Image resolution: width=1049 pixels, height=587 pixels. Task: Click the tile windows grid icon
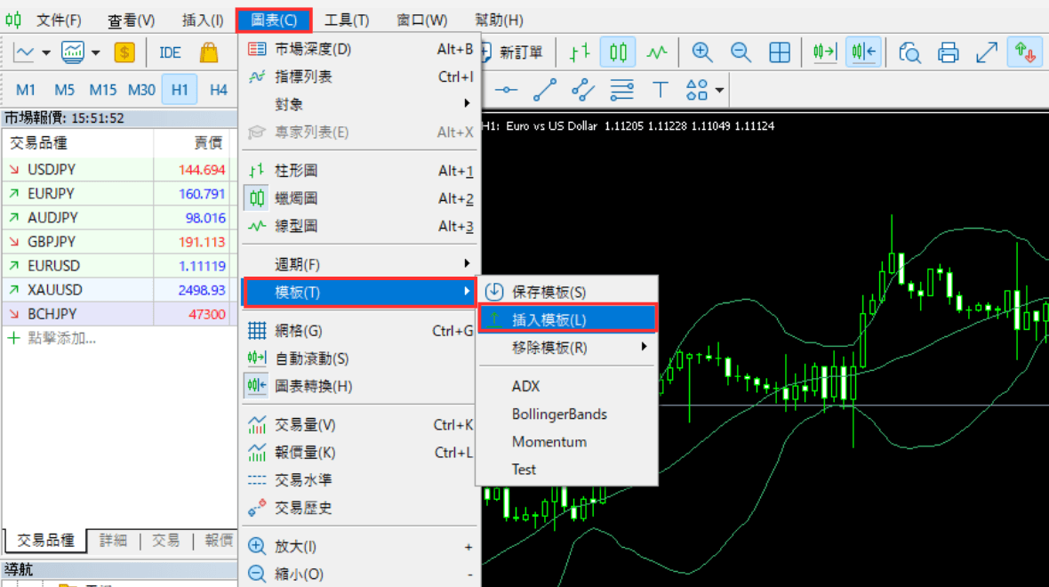coord(780,52)
